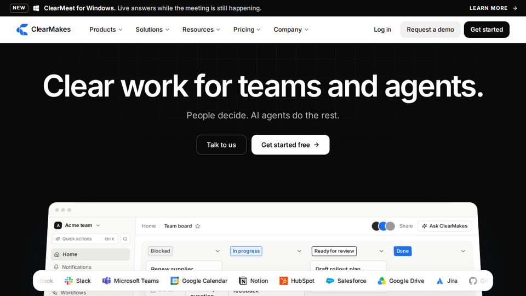Select Home in the sidebar
The height and width of the screenshot is (296, 526).
pos(90,254)
